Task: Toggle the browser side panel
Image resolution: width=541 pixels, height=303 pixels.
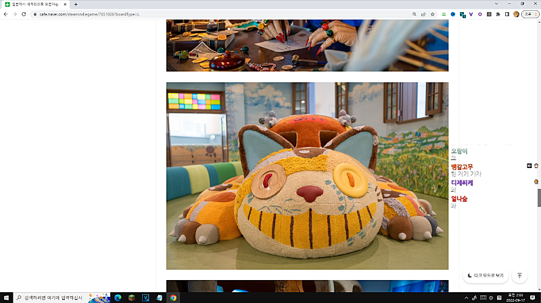Action: tap(507, 14)
